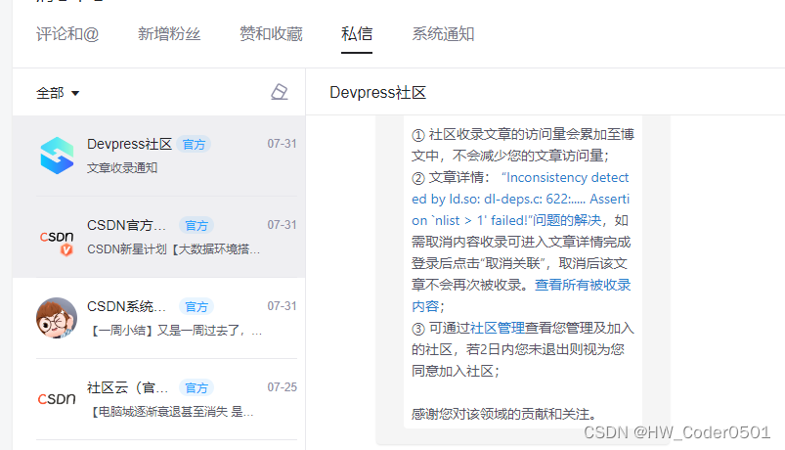Open the Inconsistency detected by ld.so article link

click(521, 199)
